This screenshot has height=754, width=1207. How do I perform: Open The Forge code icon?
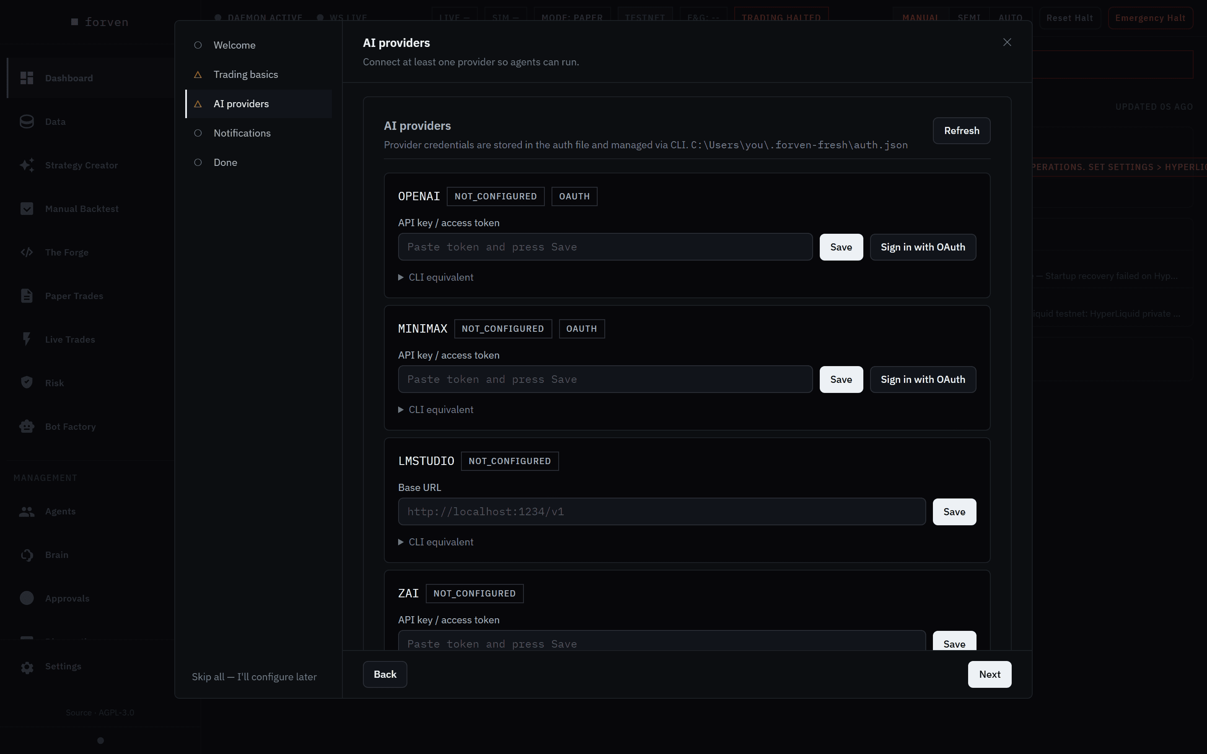[x=27, y=252]
